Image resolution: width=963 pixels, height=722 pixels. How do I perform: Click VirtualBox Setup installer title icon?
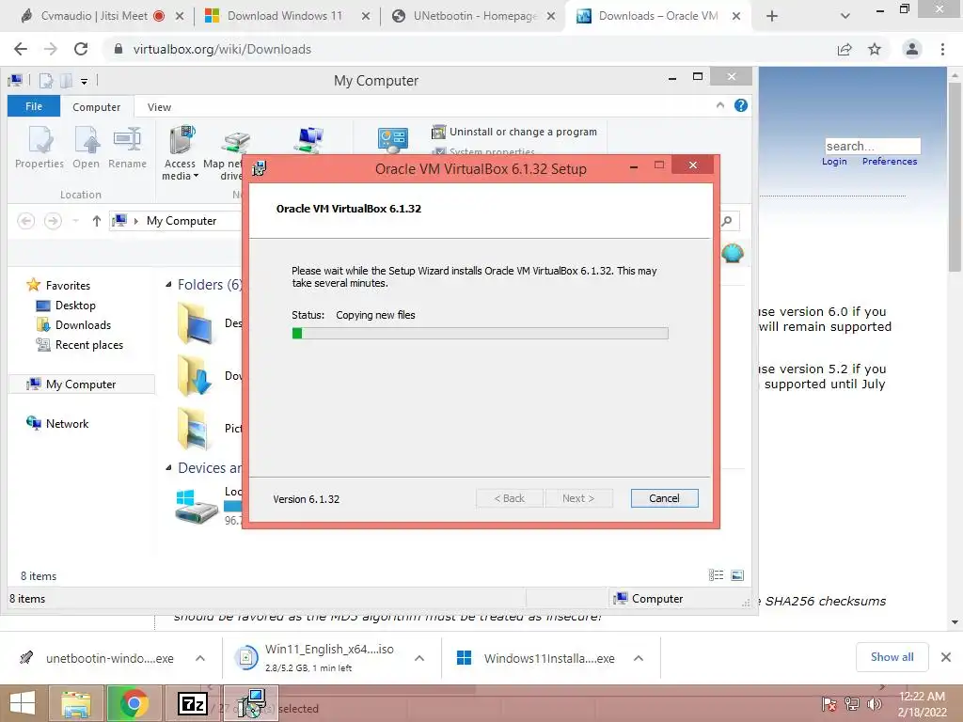260,168
